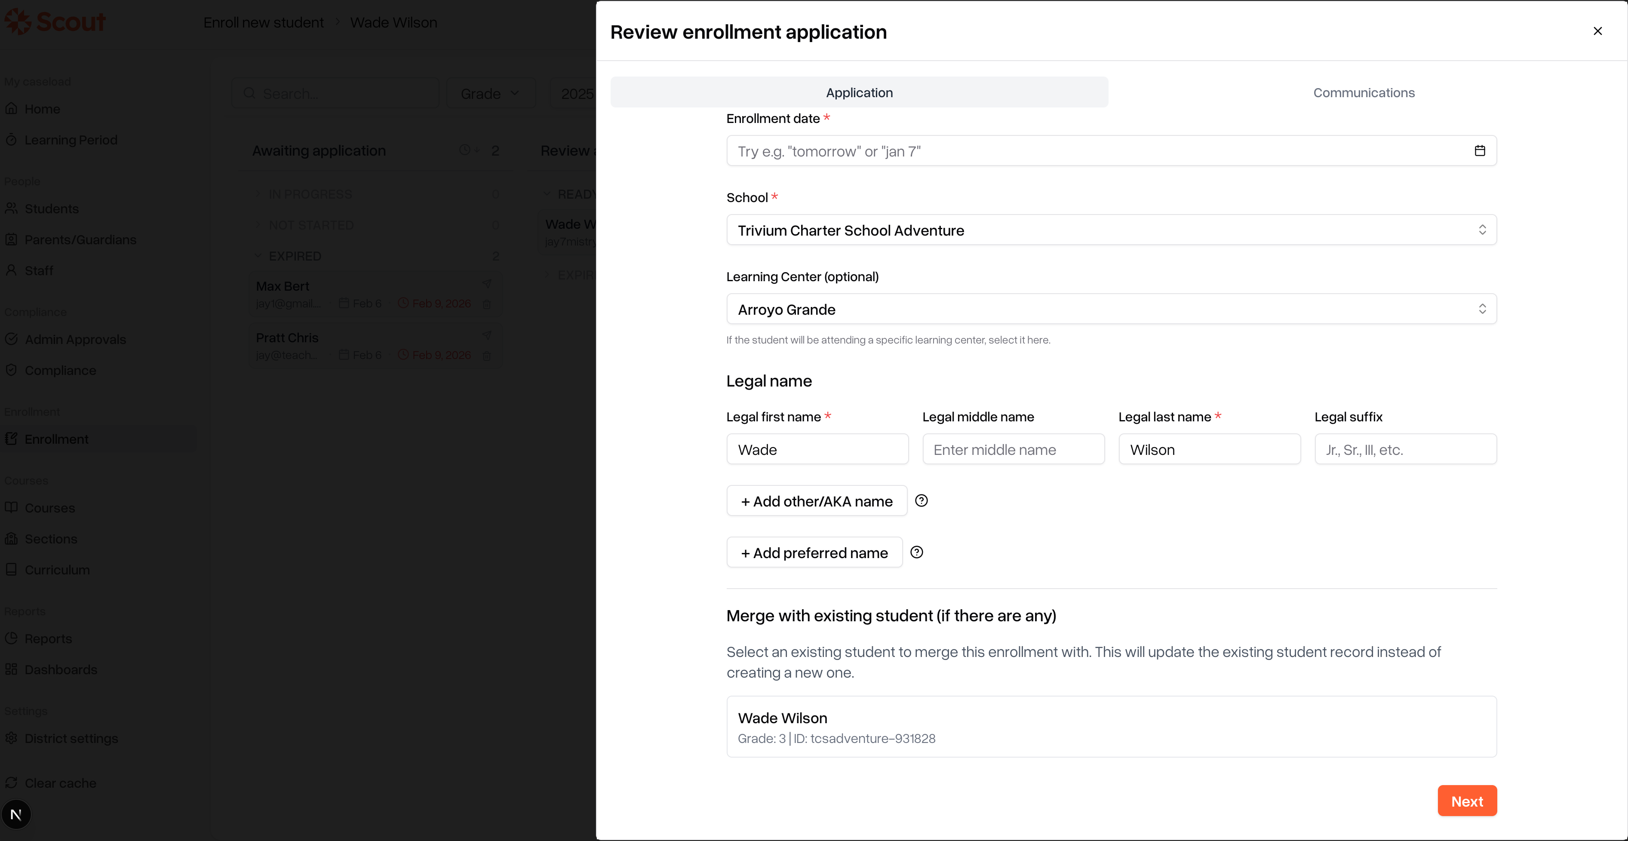1628x841 pixels.
Task: Click the send icon on Max Bert card
Action: 487,284
